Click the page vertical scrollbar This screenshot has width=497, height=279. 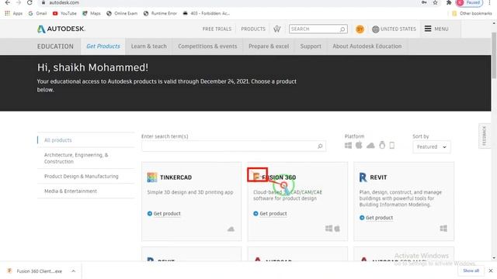pos(494,55)
